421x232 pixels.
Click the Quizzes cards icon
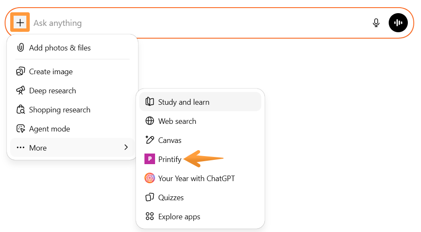coord(150,197)
